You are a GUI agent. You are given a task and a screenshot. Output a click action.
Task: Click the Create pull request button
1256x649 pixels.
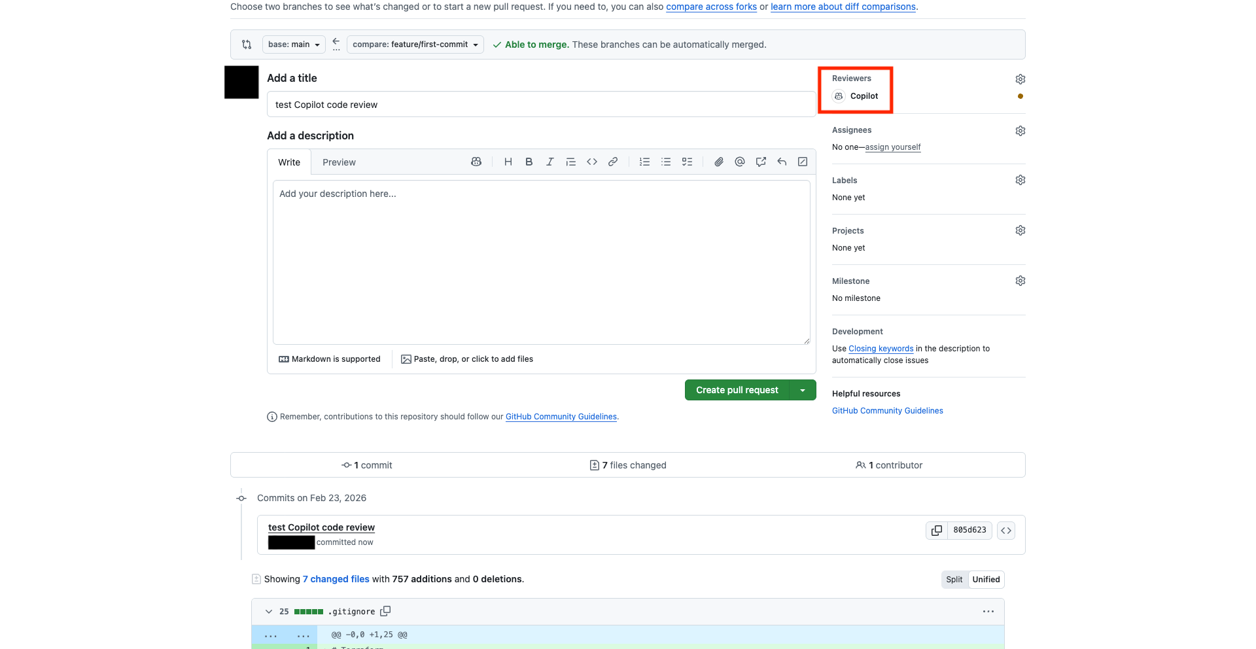coord(737,390)
